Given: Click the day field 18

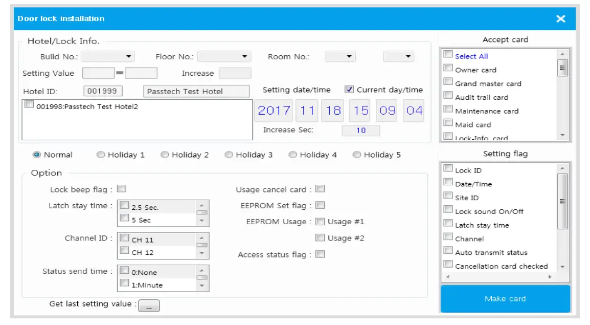Looking at the screenshot, I should [x=333, y=111].
